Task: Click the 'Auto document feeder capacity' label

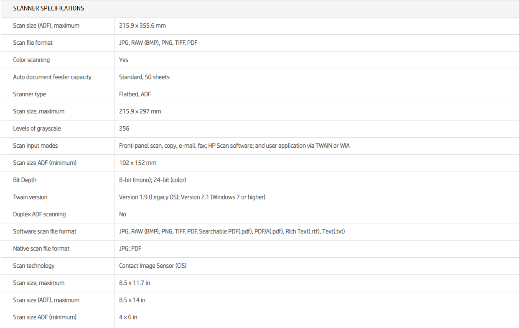Action: pos(52,77)
